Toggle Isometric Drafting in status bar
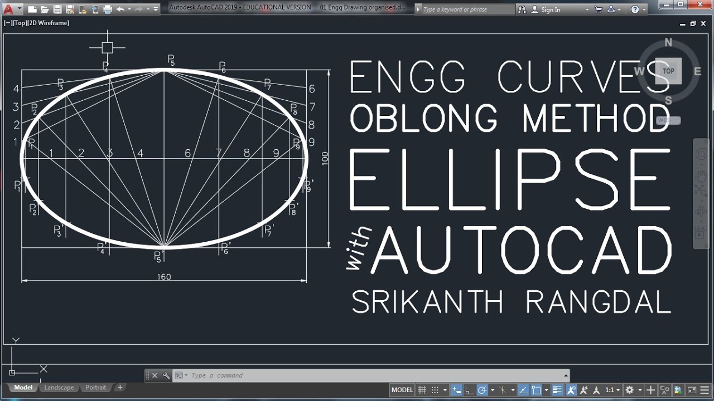The image size is (714, 401). (503, 390)
